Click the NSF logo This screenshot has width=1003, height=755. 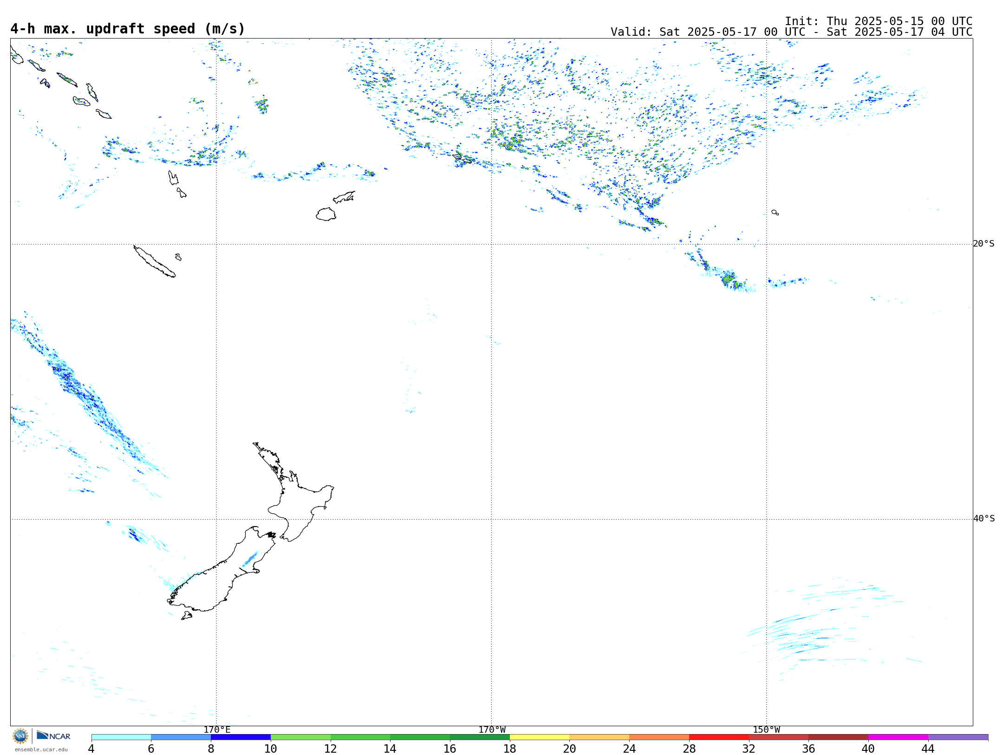coord(20,736)
